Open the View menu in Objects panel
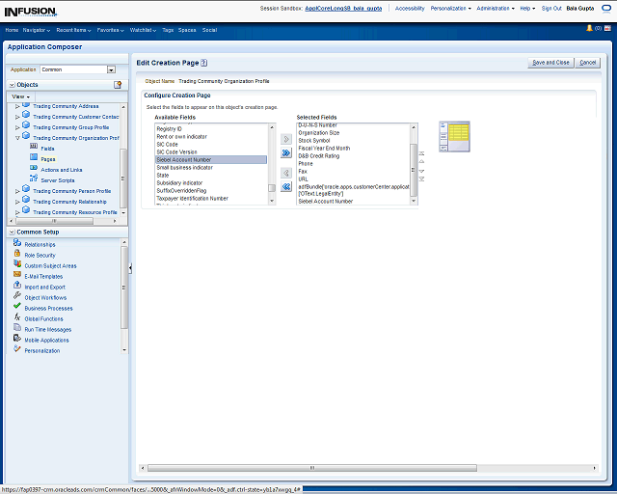The image size is (617, 494). [20, 96]
